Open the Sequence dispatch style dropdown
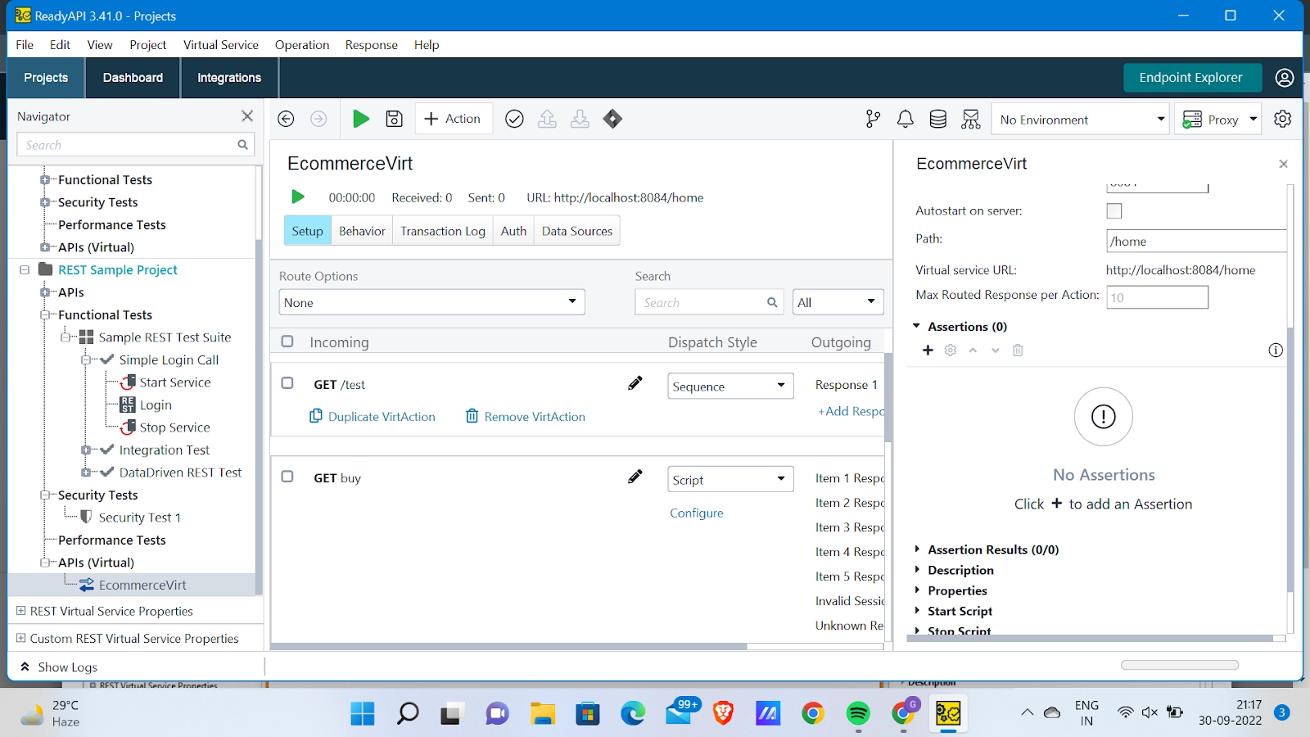The height and width of the screenshot is (737, 1310). point(730,386)
